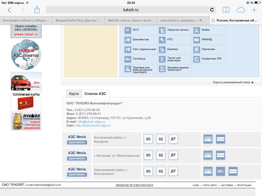Open the Для автомобилистов banner
Viewport: 262px width, 196px height.
(26, 81)
